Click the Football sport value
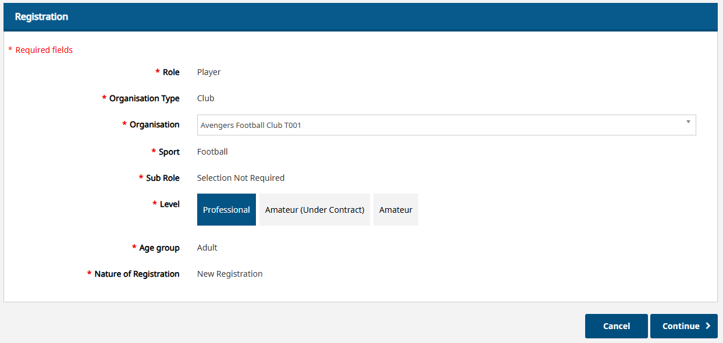Viewport: 723px width, 343px height. pyautogui.click(x=212, y=152)
